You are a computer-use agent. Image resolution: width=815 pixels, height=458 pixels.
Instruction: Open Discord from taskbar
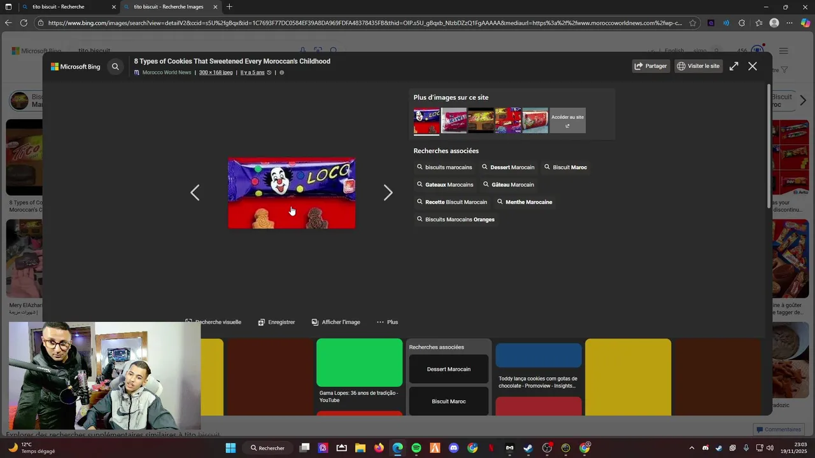453,448
